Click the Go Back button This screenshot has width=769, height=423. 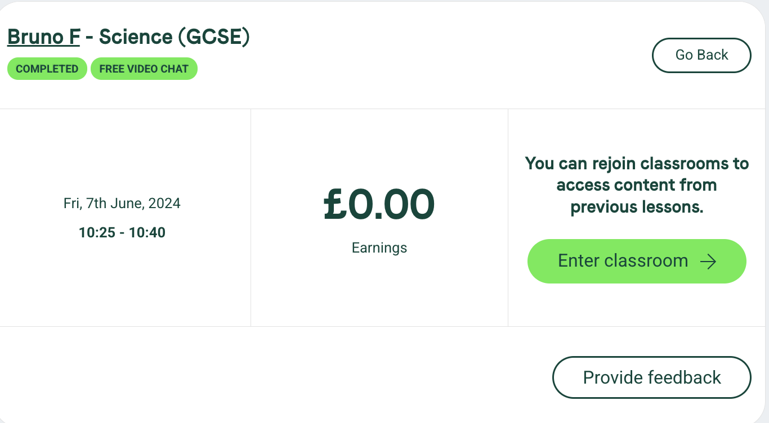click(701, 55)
